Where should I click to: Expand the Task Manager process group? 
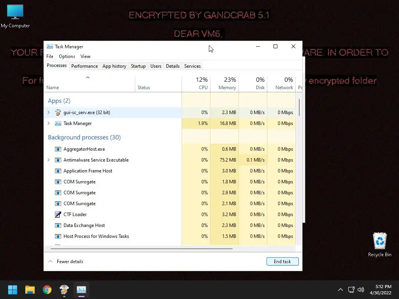click(x=49, y=123)
